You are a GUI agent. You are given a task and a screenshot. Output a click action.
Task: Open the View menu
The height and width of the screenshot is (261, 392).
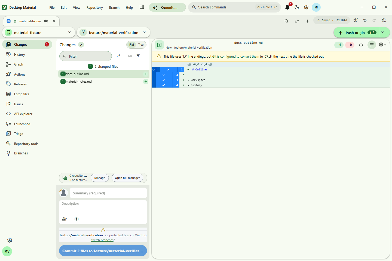tap(76, 7)
